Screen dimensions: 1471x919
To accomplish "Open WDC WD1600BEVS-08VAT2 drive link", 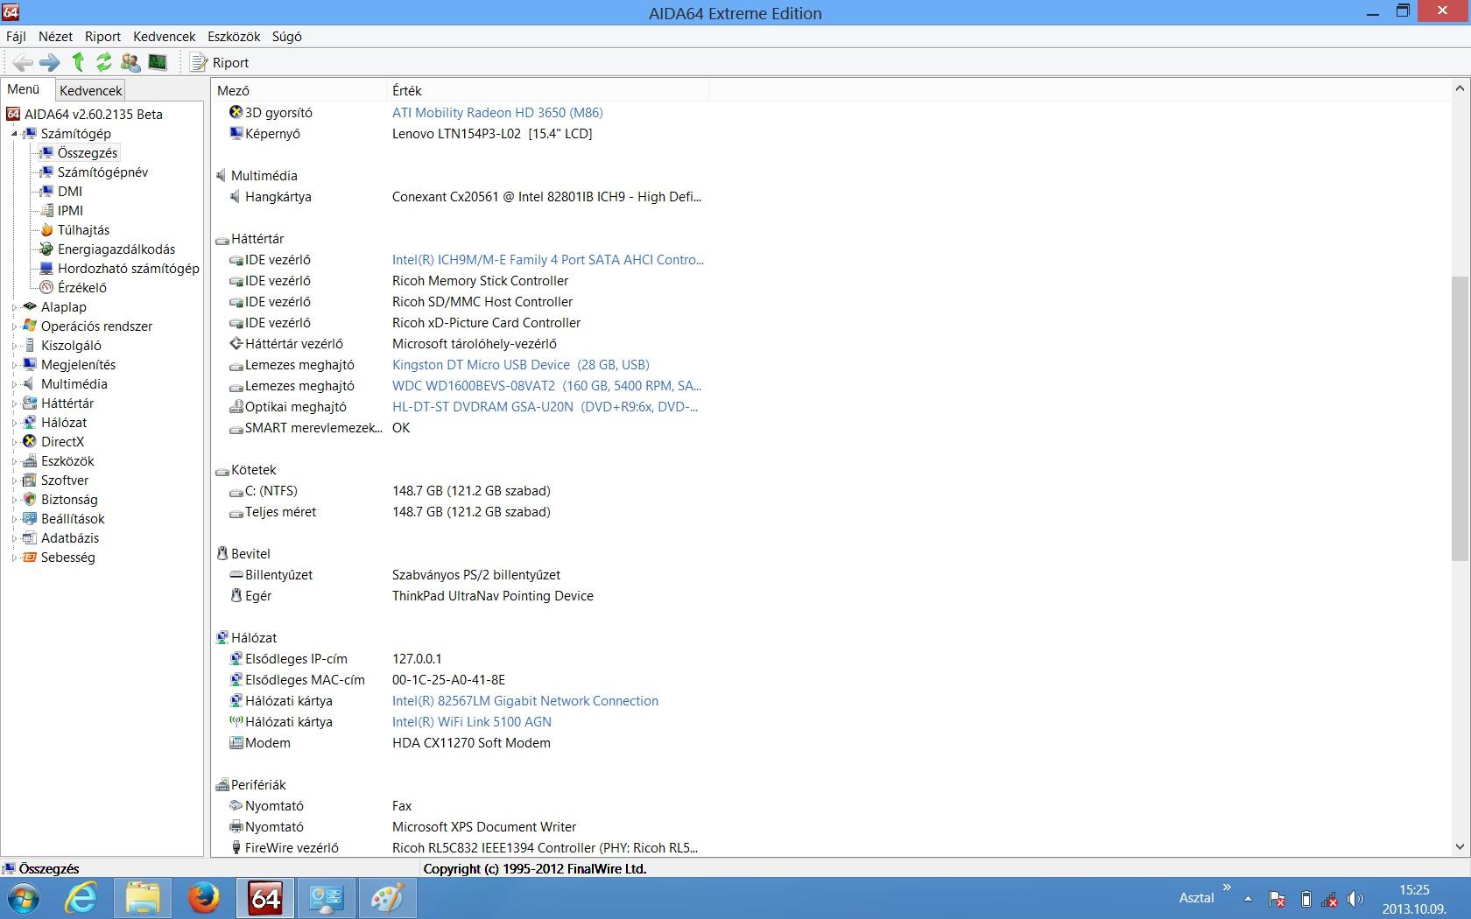I will click(x=546, y=386).
